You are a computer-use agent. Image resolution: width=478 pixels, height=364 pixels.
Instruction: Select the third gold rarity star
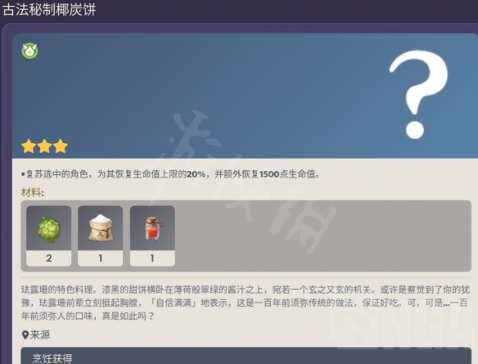coord(61,146)
